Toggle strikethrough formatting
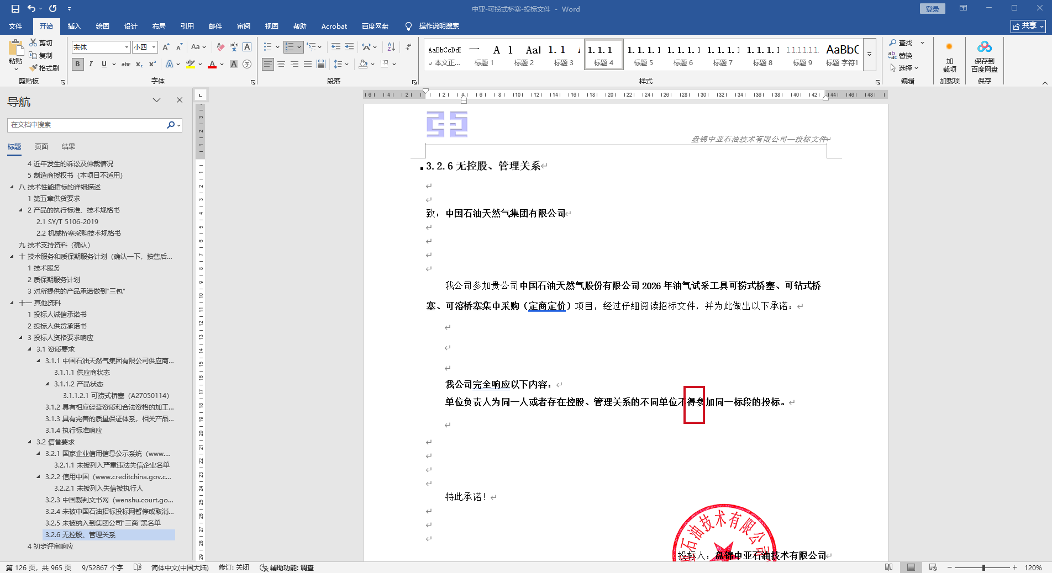This screenshot has width=1052, height=573. tap(126, 64)
